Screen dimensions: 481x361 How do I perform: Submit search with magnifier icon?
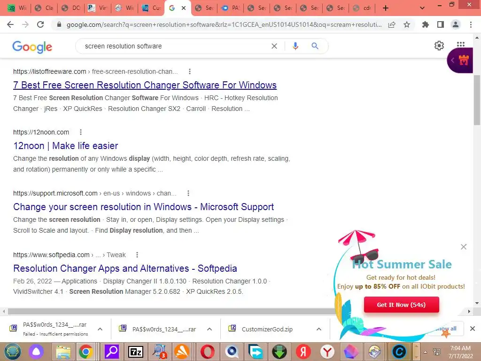pyautogui.click(x=315, y=46)
